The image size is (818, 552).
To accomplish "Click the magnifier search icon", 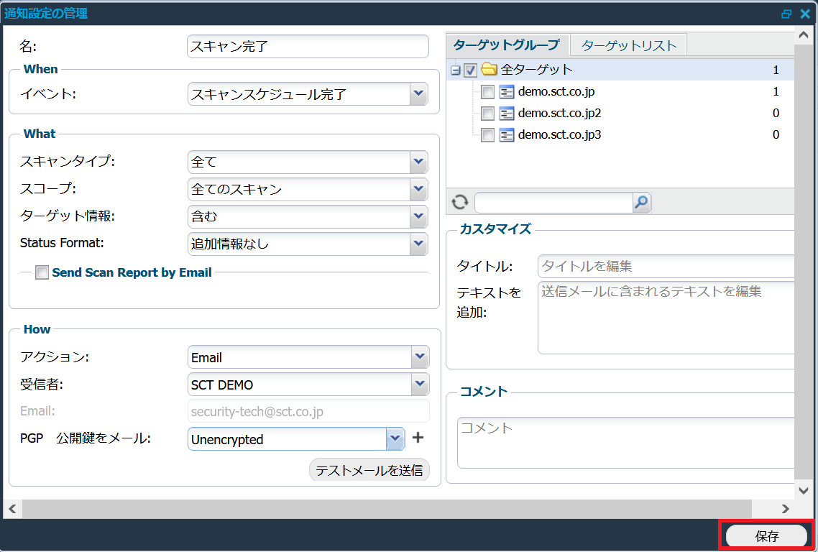I will (642, 203).
